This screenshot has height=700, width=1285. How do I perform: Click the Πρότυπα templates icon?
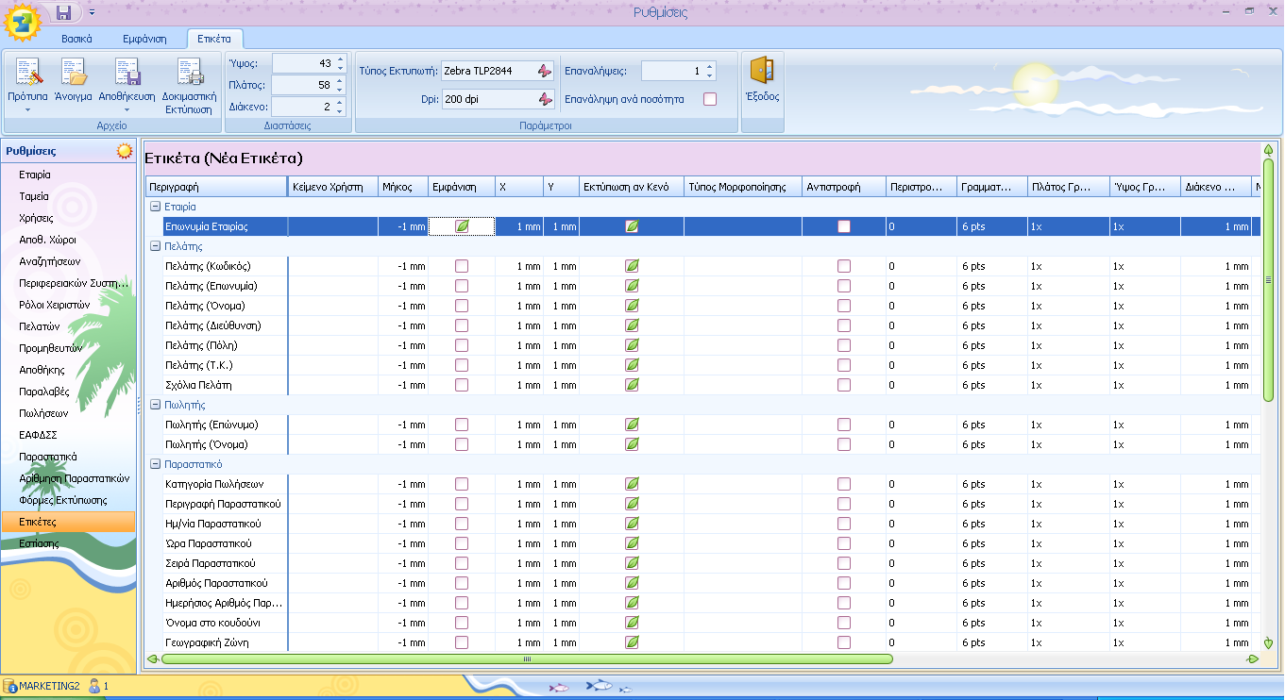point(27,73)
